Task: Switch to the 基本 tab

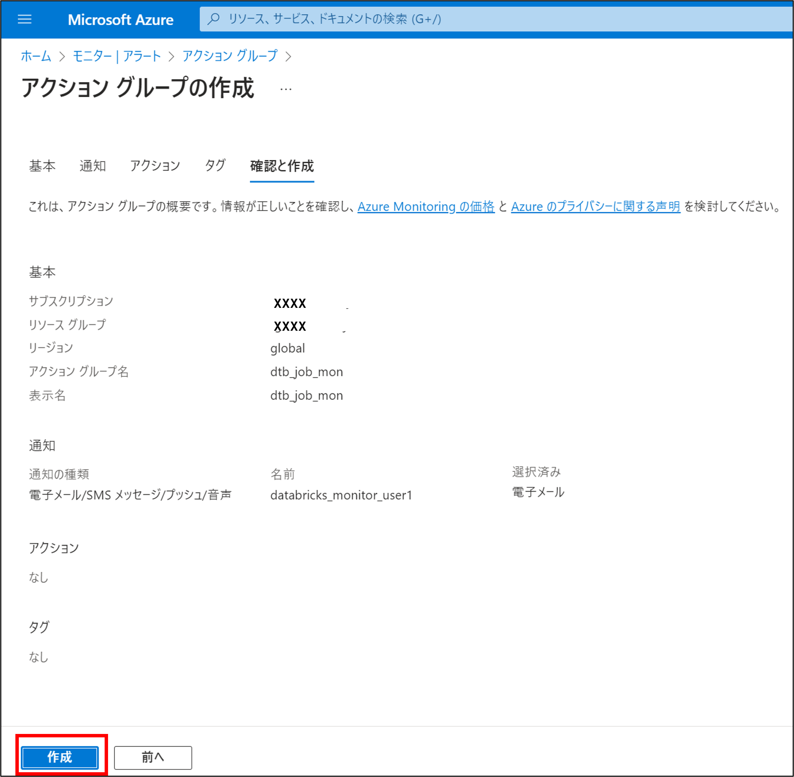Action: (x=42, y=166)
